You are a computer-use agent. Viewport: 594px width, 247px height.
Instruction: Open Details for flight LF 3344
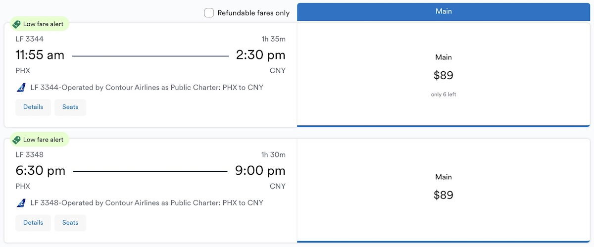[x=33, y=107]
